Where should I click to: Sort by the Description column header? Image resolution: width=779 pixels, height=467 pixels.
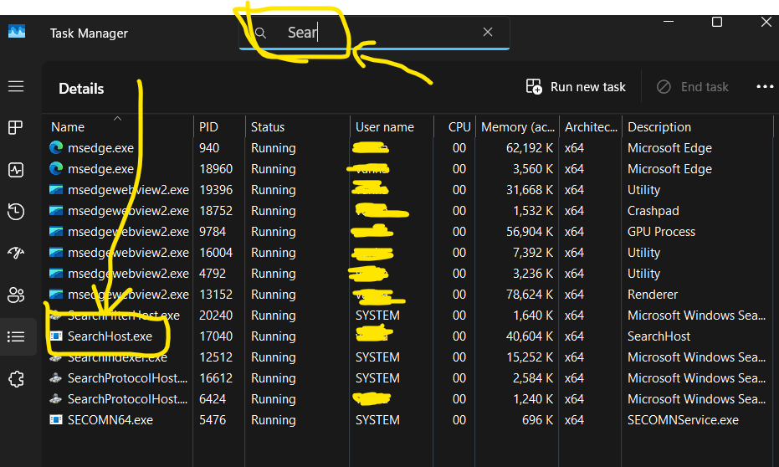659,127
